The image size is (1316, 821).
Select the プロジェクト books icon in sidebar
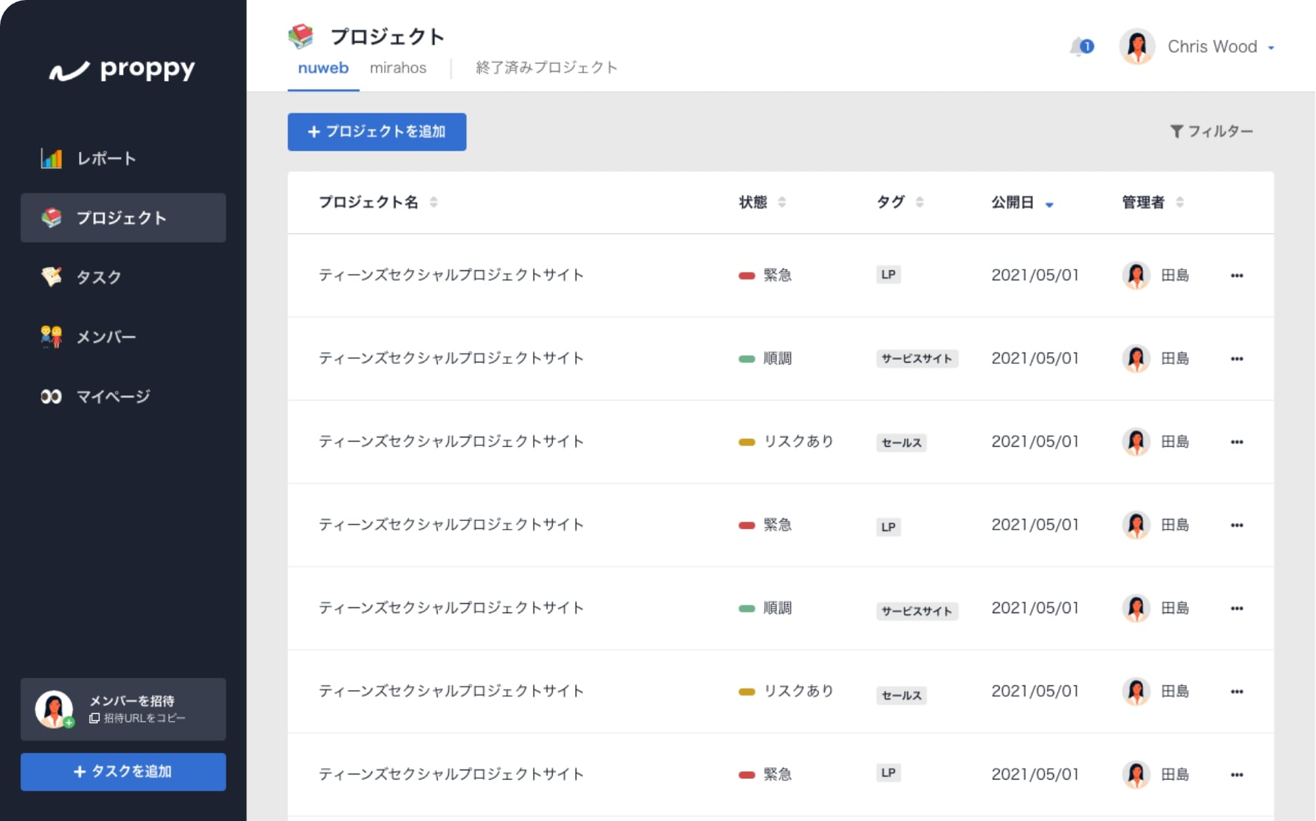tap(53, 218)
